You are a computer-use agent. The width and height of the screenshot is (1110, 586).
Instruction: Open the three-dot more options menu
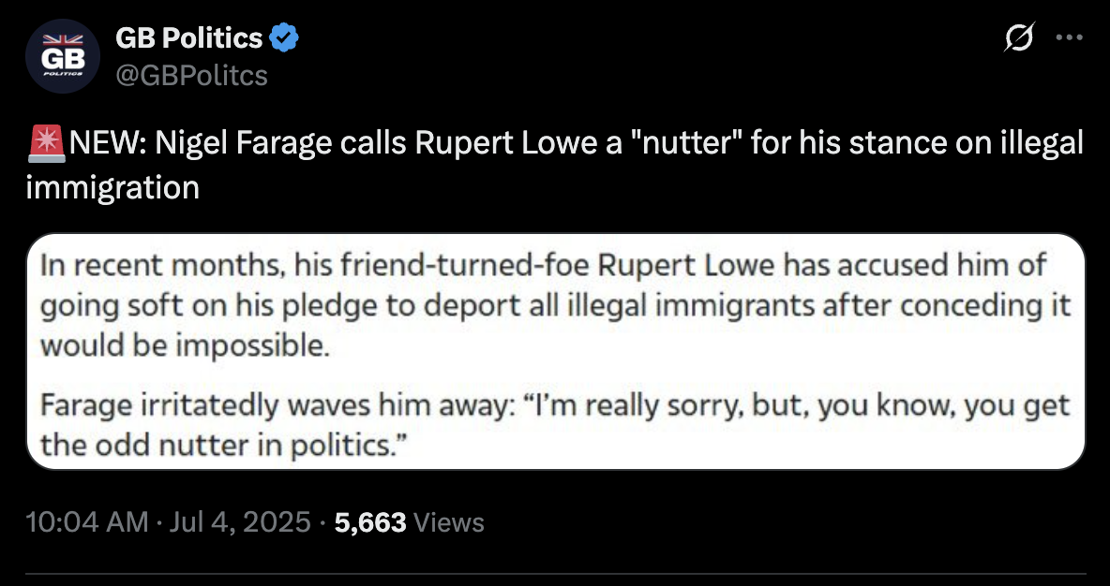pos(1069,38)
